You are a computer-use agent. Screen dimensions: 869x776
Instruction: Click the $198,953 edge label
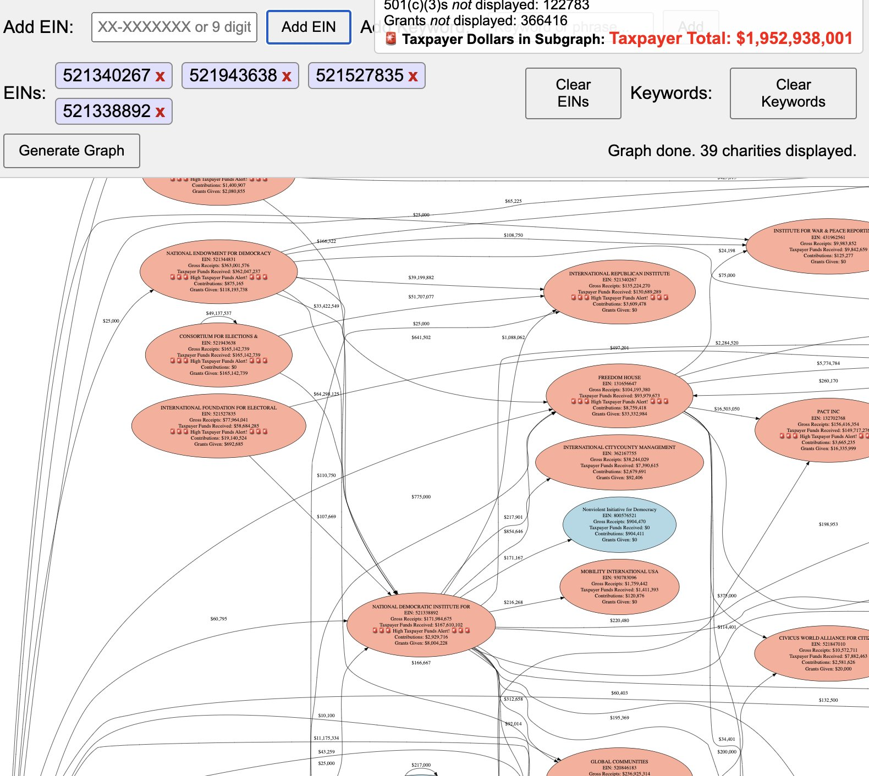pyautogui.click(x=828, y=524)
